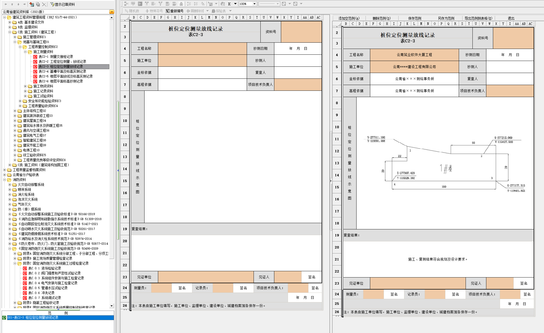Select 表C2-2 工程定位测量、放线记录

62,62
